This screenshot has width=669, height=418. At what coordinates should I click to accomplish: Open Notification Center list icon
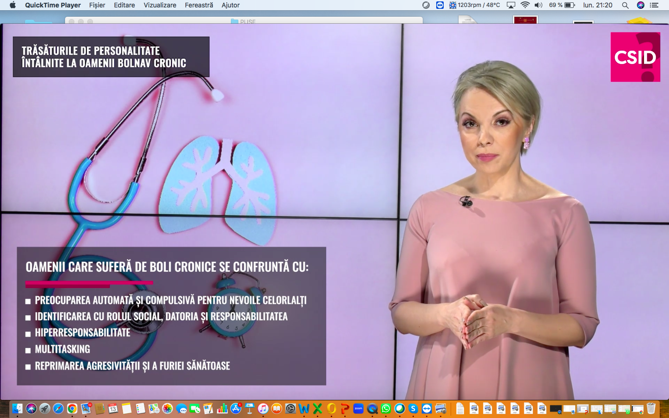[x=654, y=5]
